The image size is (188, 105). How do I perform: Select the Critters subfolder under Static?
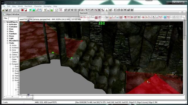pyautogui.click(x=14, y=62)
